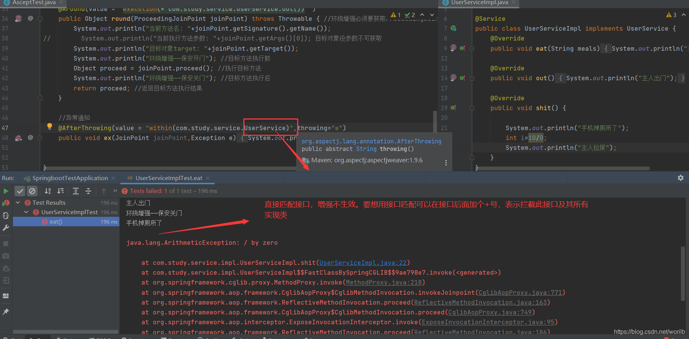Click Spring bean gutter icon on line 7

453,28
